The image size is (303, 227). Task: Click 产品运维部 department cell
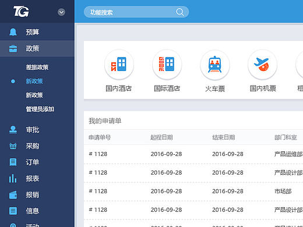pyautogui.click(x=288, y=154)
